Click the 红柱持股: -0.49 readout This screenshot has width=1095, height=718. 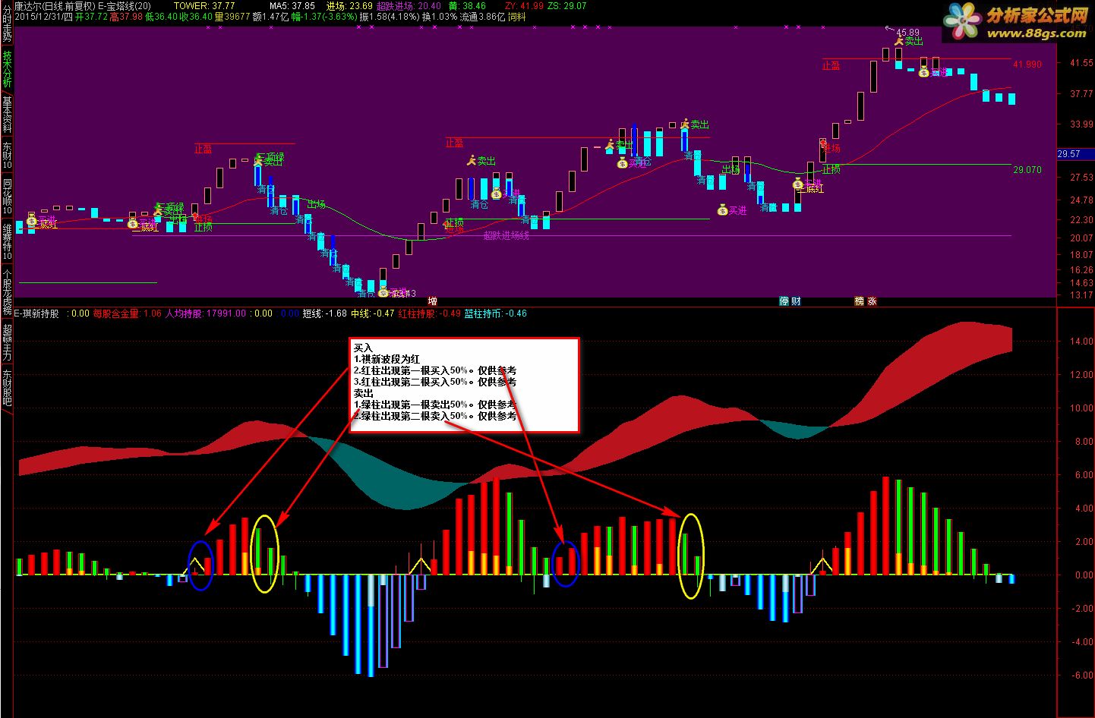tap(430, 313)
